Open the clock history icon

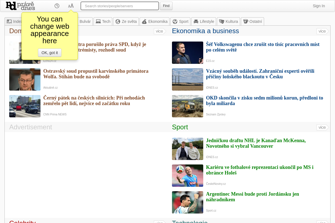pyautogui.click(x=57, y=6)
